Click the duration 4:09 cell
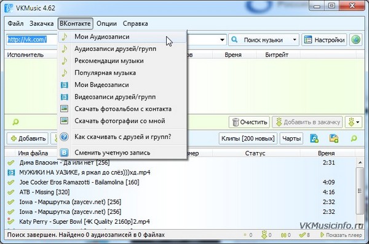Screen dimensions: 369x244 click(329, 182)
